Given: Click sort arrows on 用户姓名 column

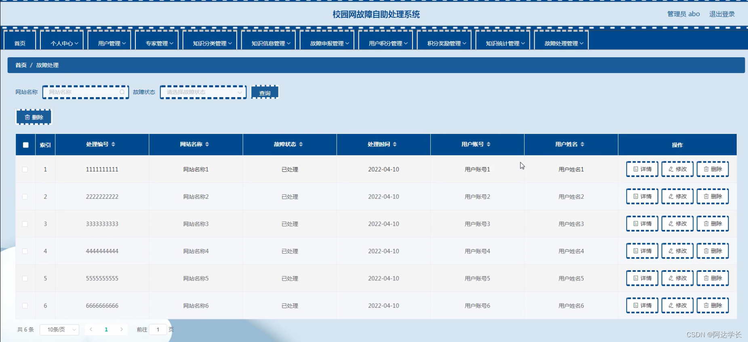Looking at the screenshot, I should tap(582, 144).
